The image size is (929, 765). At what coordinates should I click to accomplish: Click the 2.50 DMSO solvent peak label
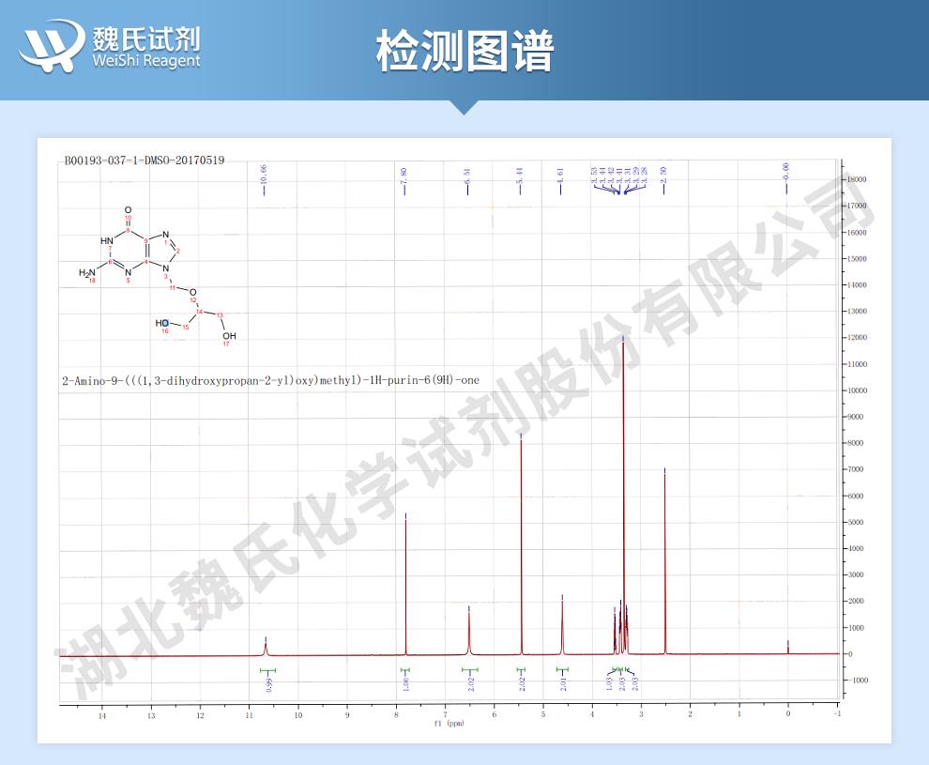pyautogui.click(x=663, y=178)
